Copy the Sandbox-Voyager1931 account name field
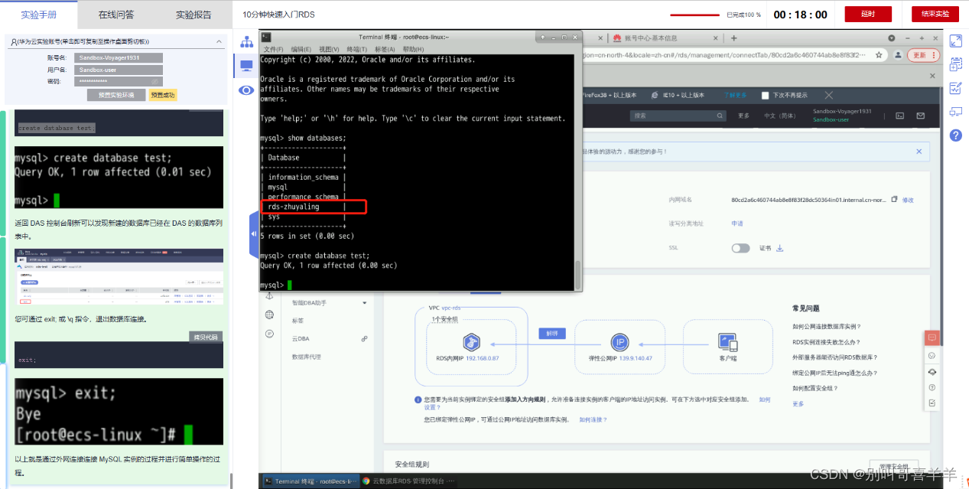 [x=119, y=57]
